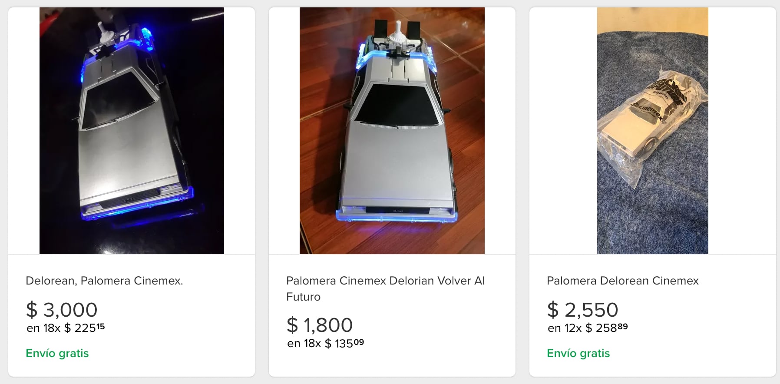Click the "en 12x $ 258.89" installment text
This screenshot has height=384, width=780.
click(x=588, y=328)
